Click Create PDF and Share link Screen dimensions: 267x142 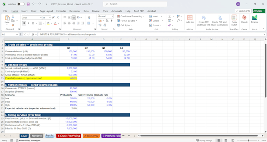point(203,20)
